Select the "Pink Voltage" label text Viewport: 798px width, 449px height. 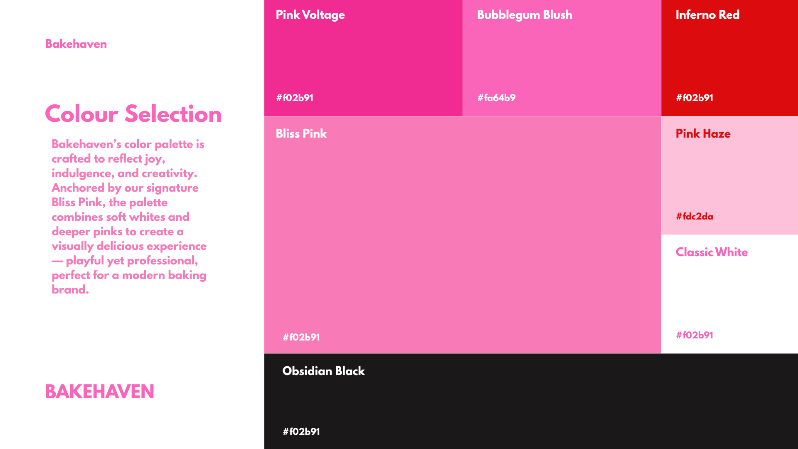[x=310, y=15]
